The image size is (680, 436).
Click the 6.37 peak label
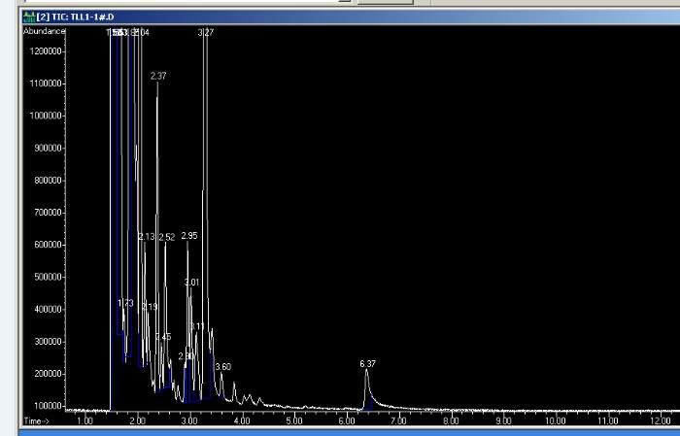(368, 363)
